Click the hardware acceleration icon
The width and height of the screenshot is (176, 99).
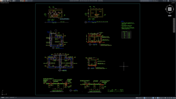pos(172,98)
